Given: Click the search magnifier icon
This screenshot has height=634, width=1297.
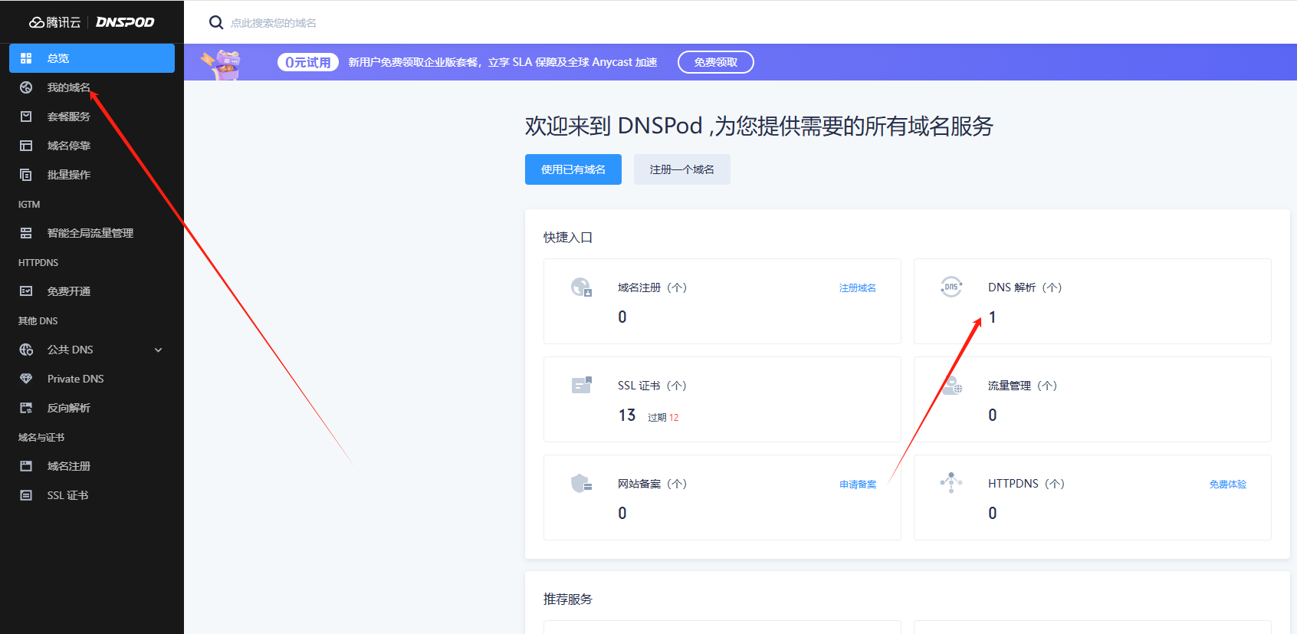Looking at the screenshot, I should 216,23.
